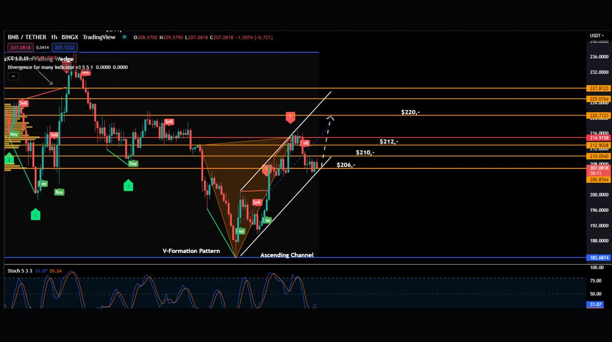Click the red 207.0818 sell price button
The height and width of the screenshot is (342, 612).
pyautogui.click(x=20, y=48)
